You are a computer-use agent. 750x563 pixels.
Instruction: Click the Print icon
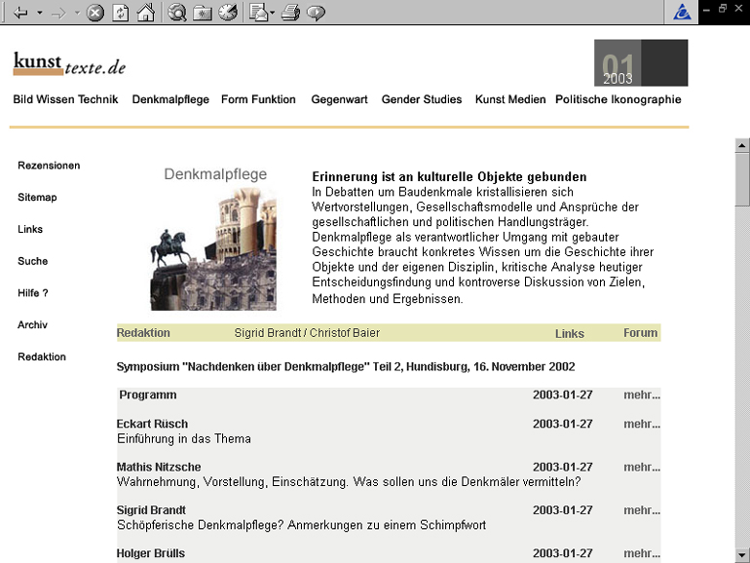click(x=289, y=13)
